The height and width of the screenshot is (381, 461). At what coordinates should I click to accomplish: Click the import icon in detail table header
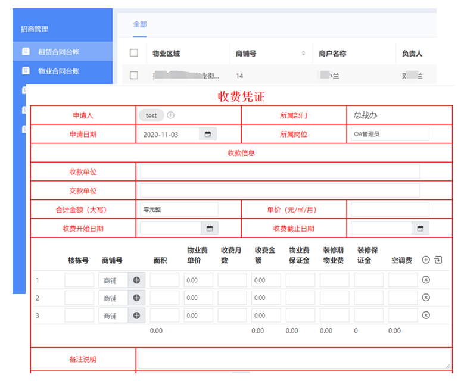tap(438, 260)
